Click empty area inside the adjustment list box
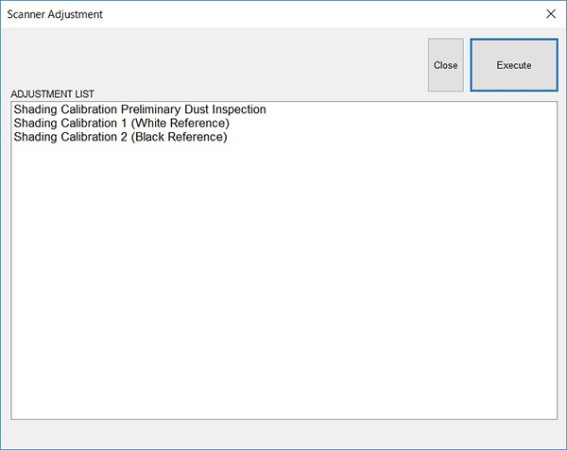 coord(283,281)
